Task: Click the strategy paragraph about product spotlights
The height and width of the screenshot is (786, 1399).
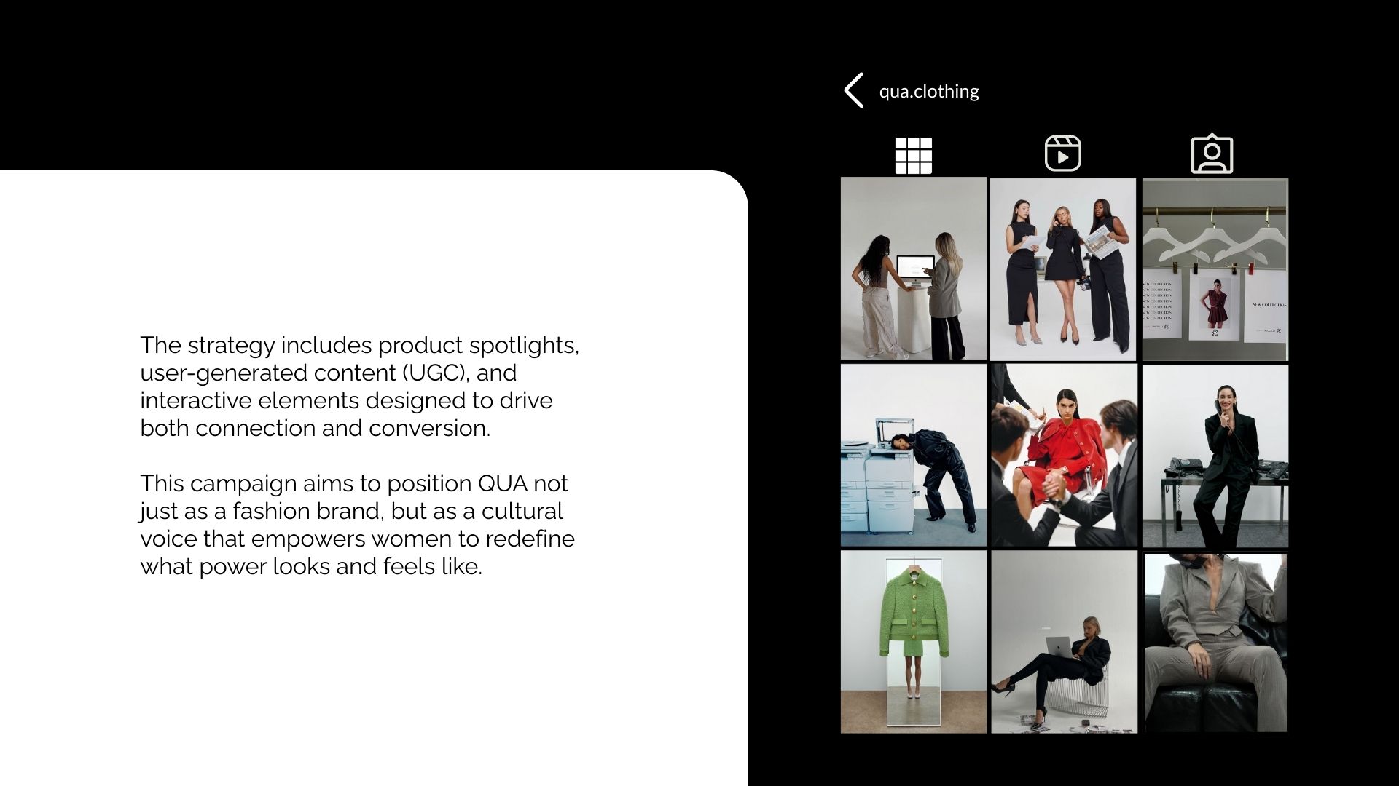Action: 359,386
